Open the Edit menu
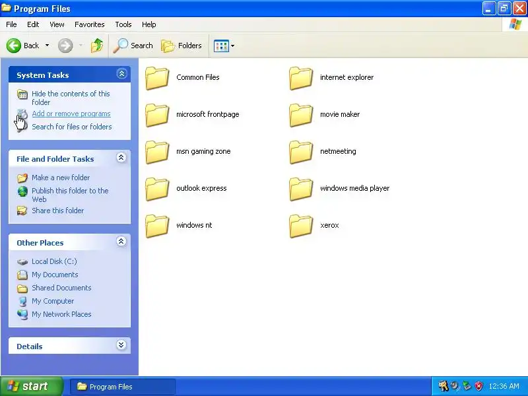 coord(33,24)
